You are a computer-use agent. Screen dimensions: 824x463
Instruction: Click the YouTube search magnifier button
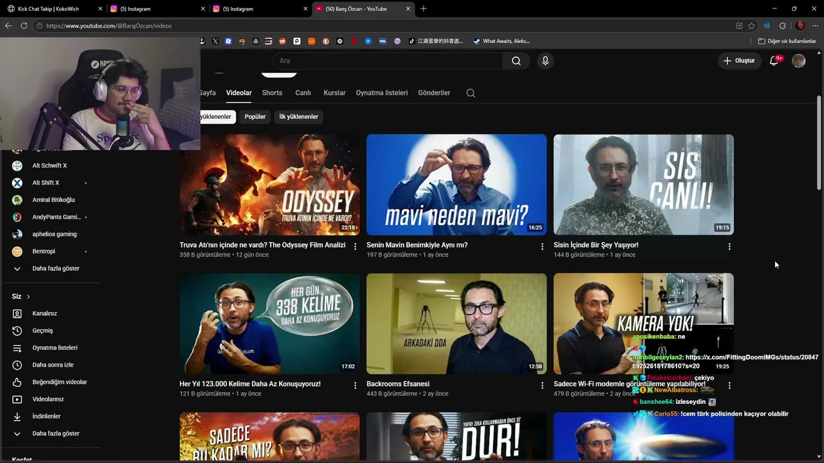click(516, 60)
